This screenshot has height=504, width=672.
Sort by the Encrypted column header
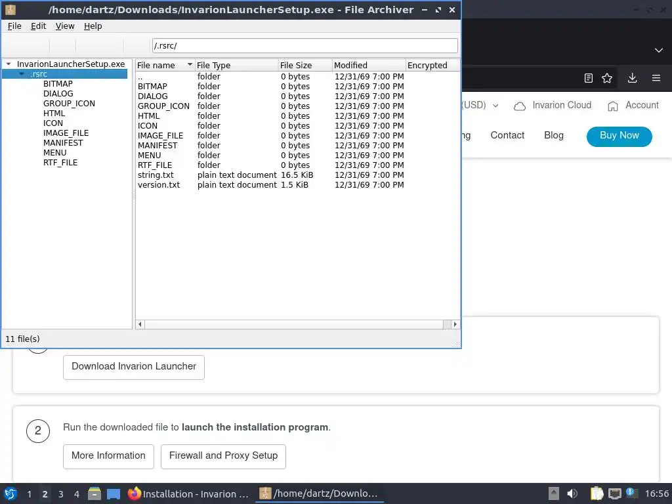(x=433, y=65)
